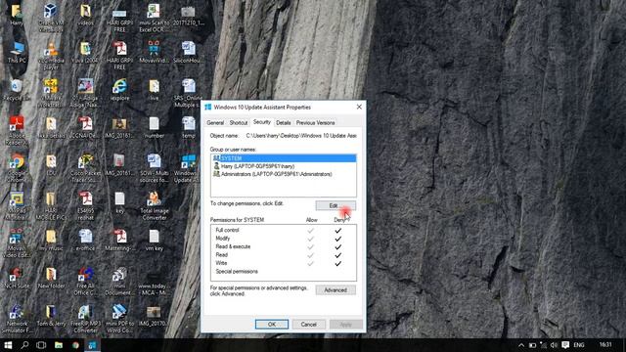Open the iexplore Internet Explorer shortcut

pyautogui.click(x=119, y=90)
